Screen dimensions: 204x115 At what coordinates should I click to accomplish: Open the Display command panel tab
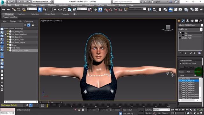(x=196, y=21)
